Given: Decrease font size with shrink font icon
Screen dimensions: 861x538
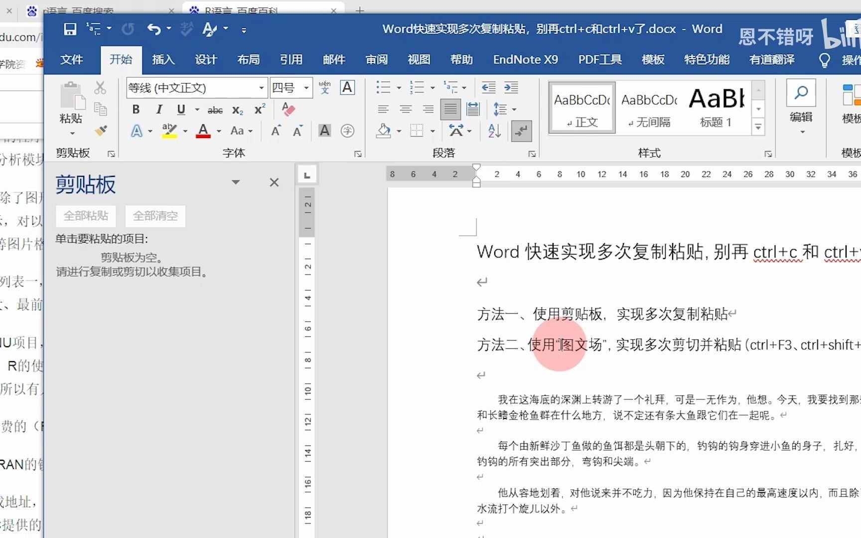Looking at the screenshot, I should click(x=298, y=131).
